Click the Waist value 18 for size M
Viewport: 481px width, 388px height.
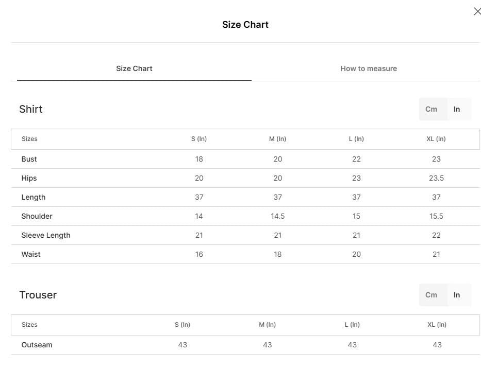(x=277, y=254)
